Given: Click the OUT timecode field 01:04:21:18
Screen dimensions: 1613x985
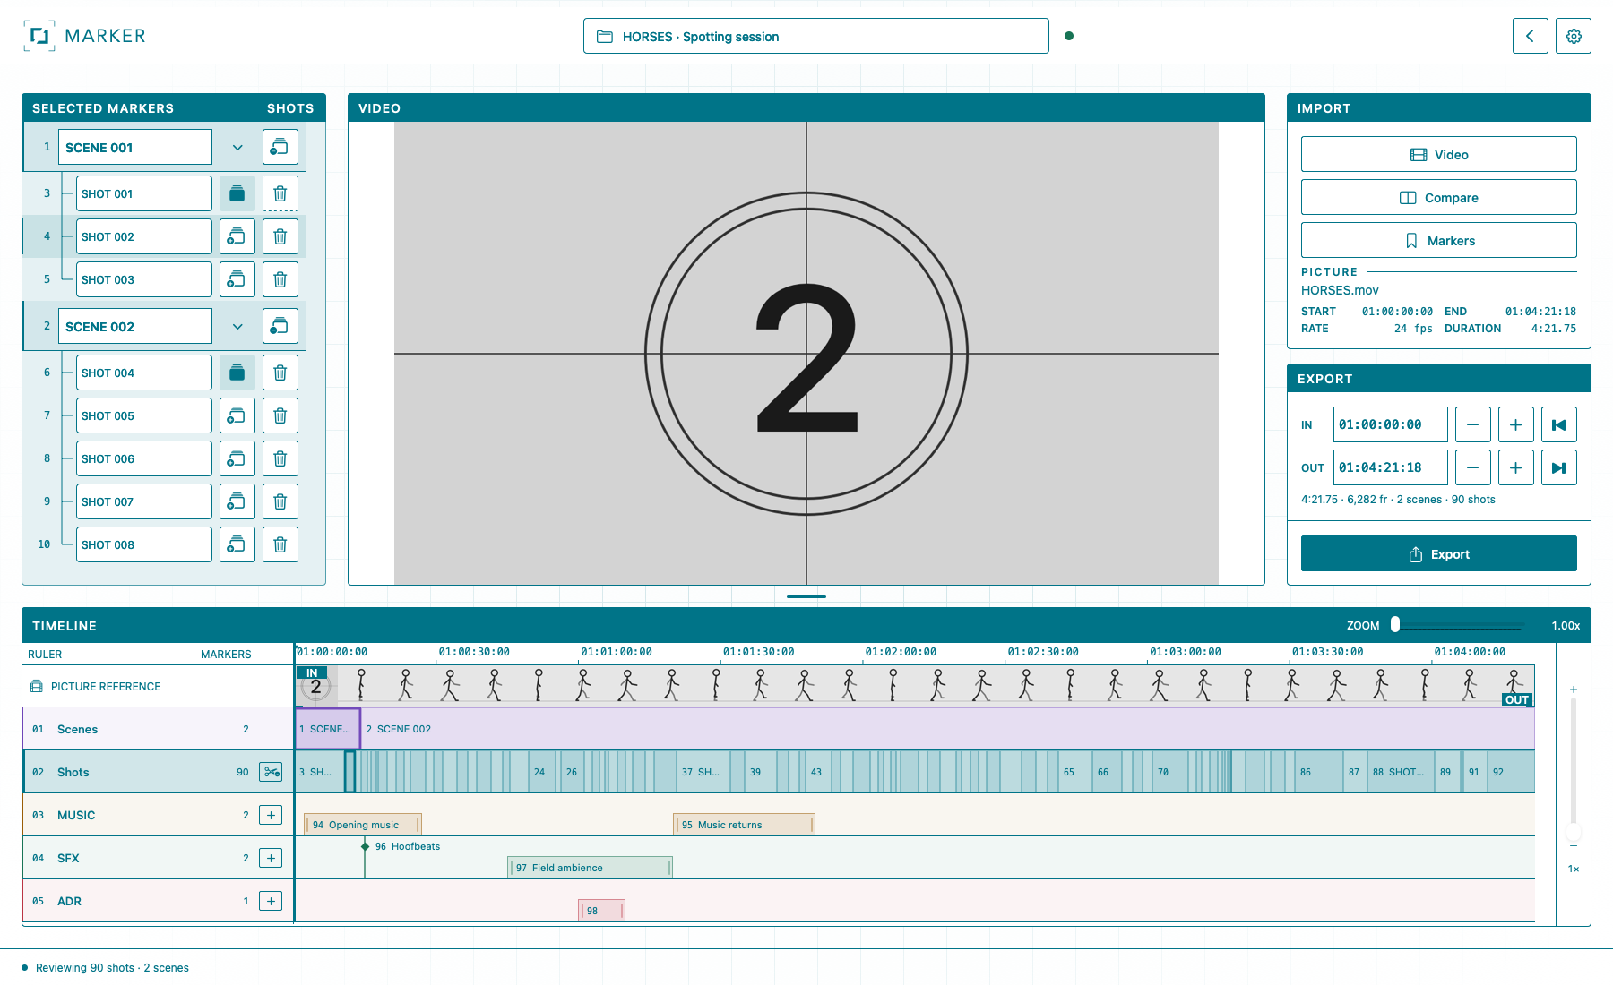Looking at the screenshot, I should [1391, 467].
